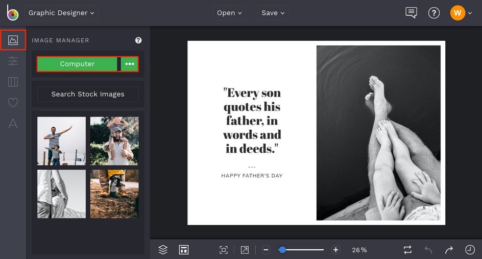The height and width of the screenshot is (259, 482).
Task: Click the BeFunky logo icon
Action: (x=13, y=13)
